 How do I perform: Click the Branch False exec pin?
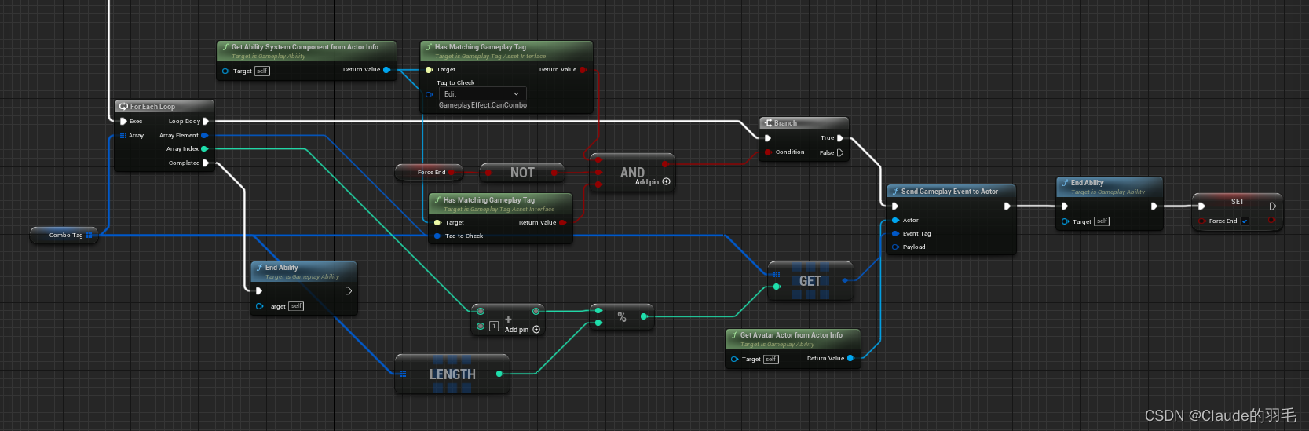click(840, 153)
